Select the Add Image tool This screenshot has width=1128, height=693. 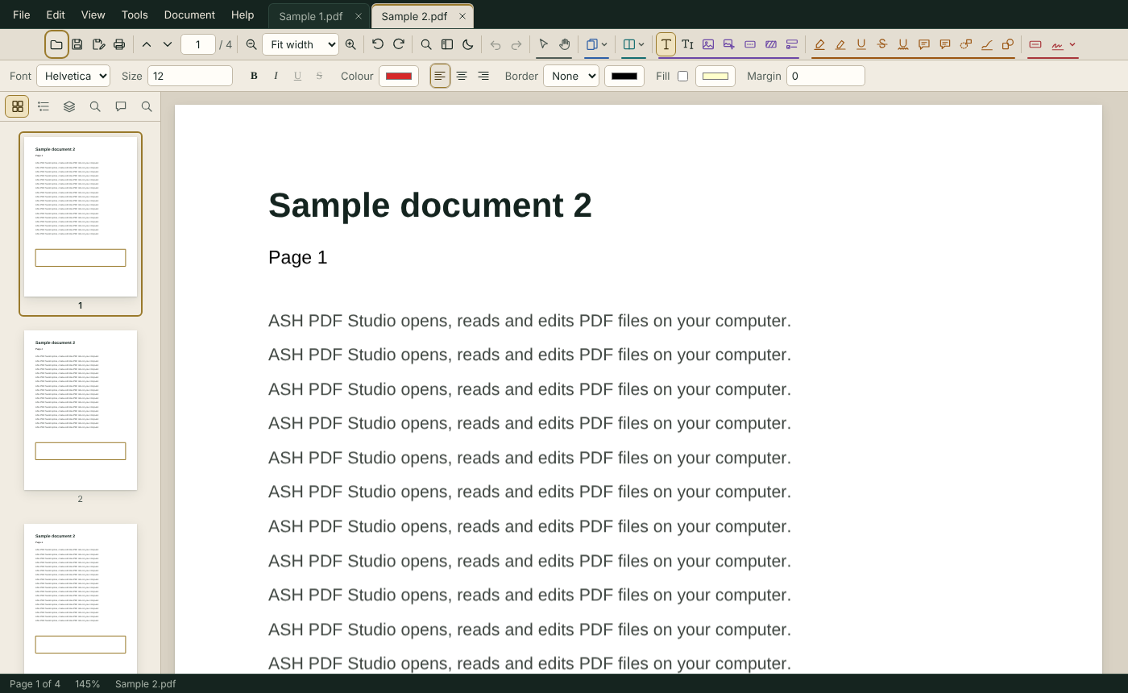pos(708,44)
